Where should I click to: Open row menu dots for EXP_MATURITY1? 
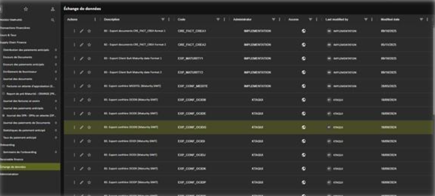74,58
